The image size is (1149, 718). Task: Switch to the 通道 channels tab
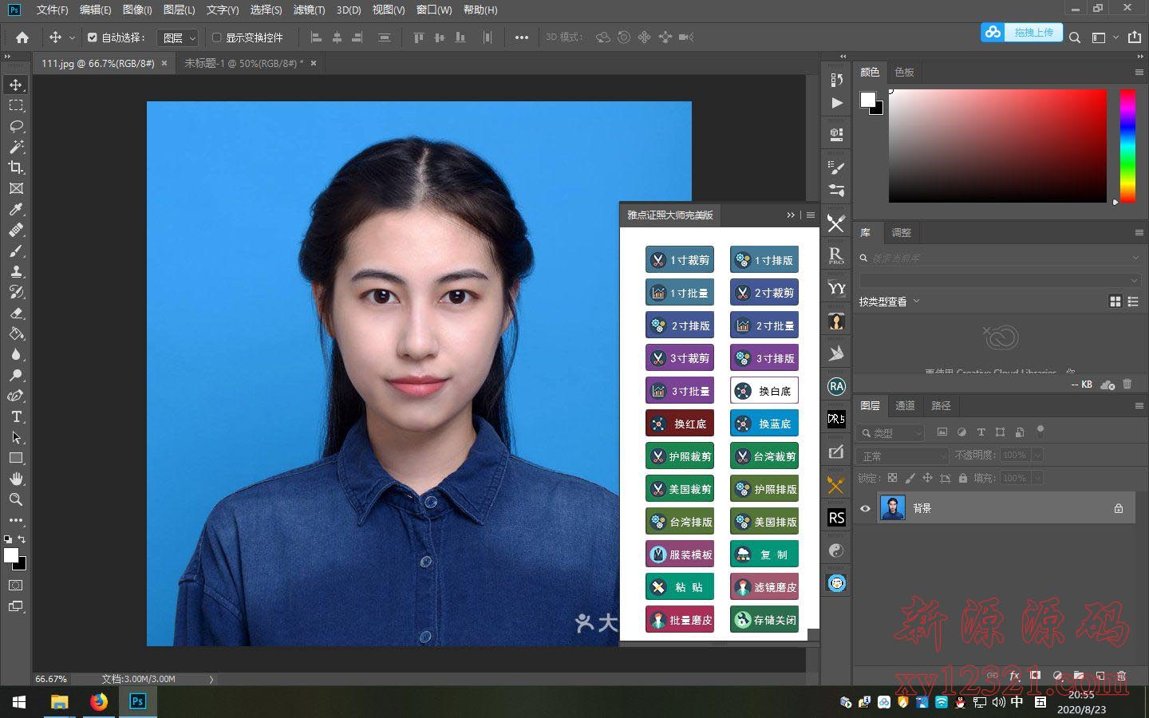905,405
